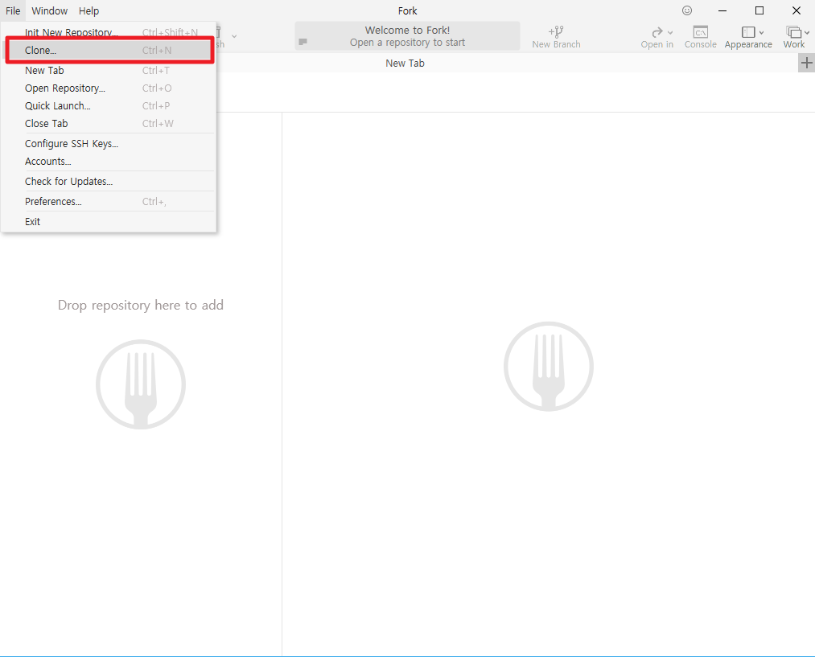
Task: Open Preferences... from File menu
Action: click(109, 202)
